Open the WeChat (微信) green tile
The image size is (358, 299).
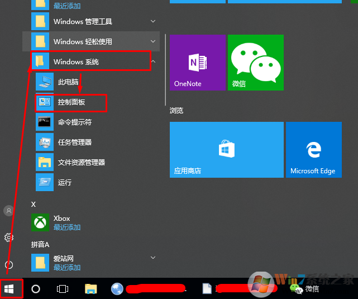[256, 62]
